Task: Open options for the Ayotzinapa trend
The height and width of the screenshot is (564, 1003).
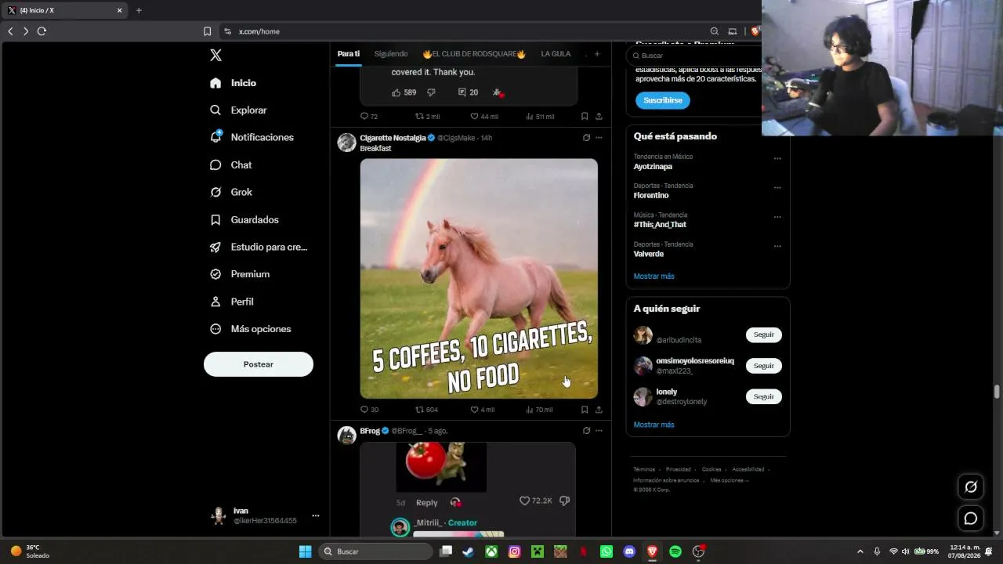Action: pyautogui.click(x=777, y=158)
